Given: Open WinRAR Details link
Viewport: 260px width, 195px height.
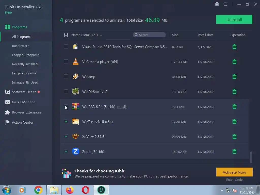Looking at the screenshot, I should [x=122, y=107].
